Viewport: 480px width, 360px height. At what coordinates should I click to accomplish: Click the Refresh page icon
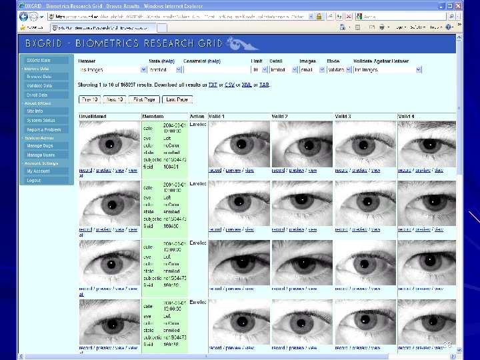tap(339, 17)
